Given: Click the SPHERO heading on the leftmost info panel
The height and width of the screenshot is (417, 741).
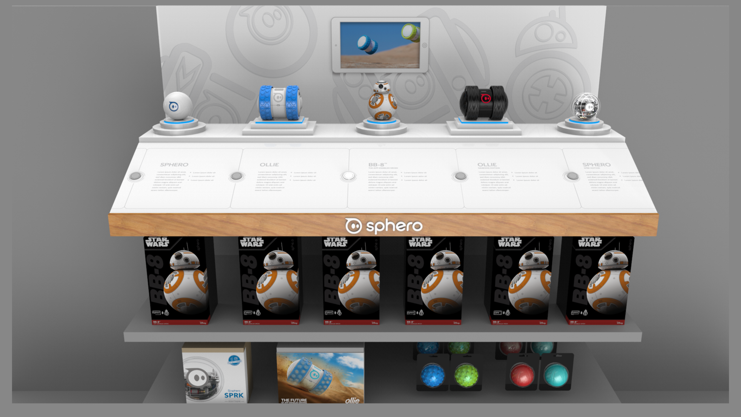Looking at the screenshot, I should click(x=174, y=165).
